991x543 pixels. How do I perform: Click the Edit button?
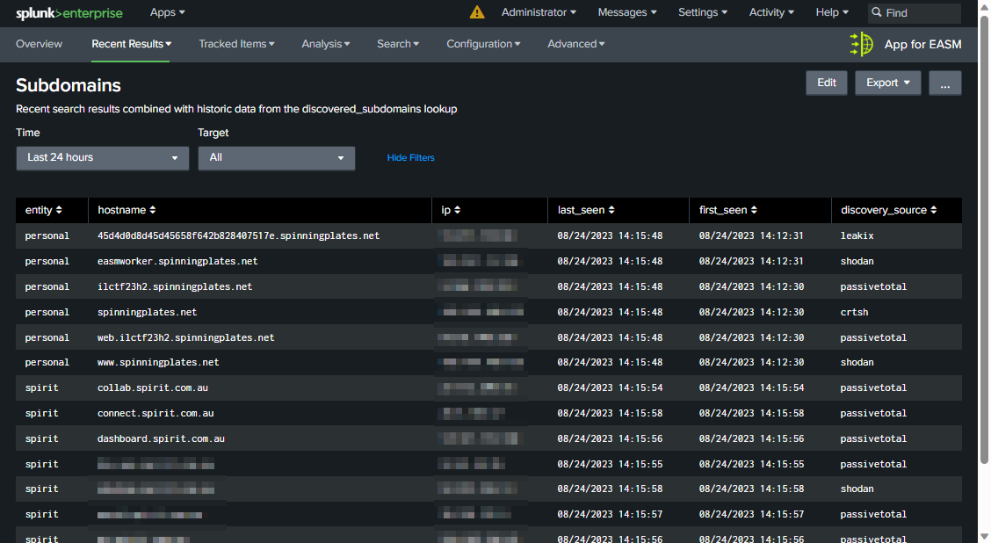point(826,83)
